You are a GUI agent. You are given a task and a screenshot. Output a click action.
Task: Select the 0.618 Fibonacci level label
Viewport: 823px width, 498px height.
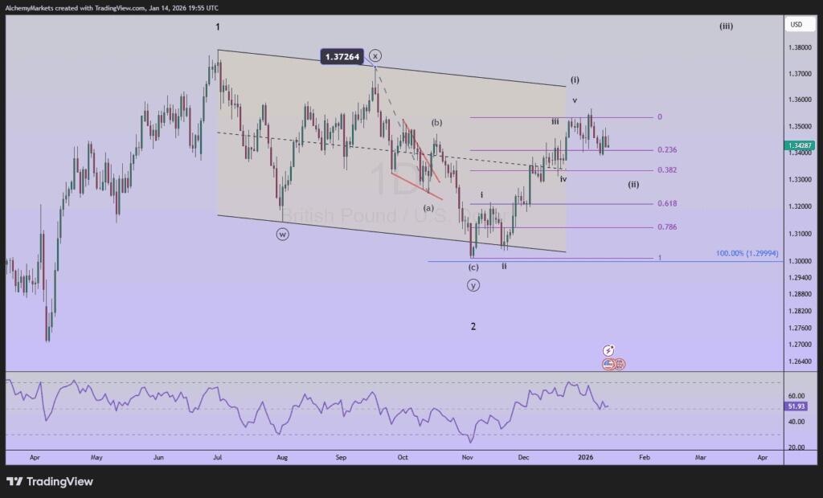(665, 204)
